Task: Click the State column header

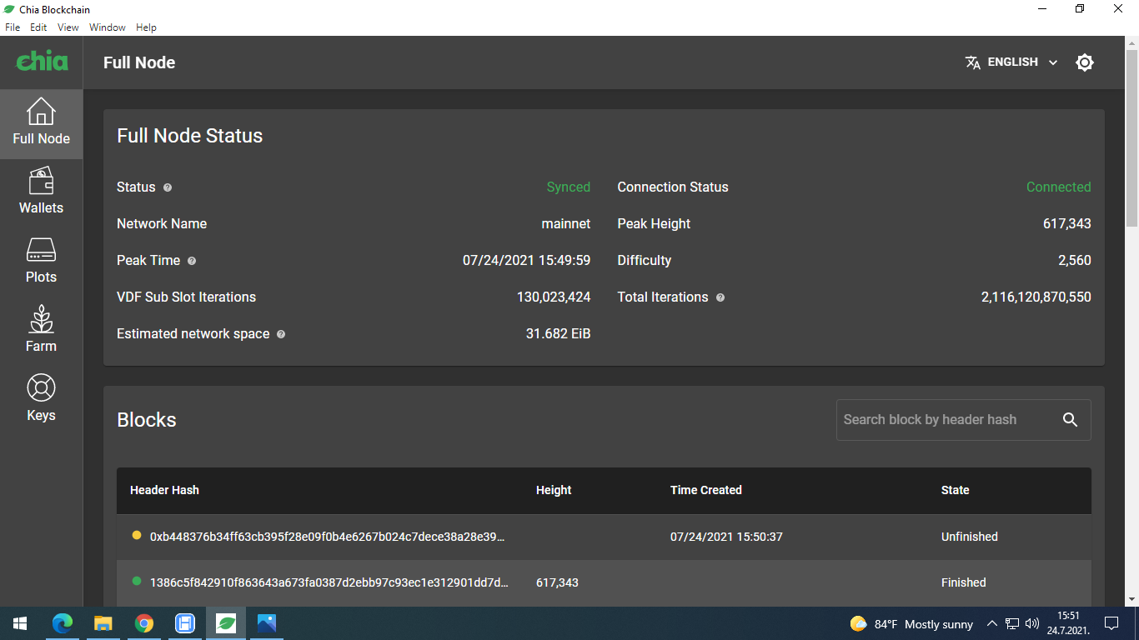Action: pyautogui.click(x=955, y=490)
